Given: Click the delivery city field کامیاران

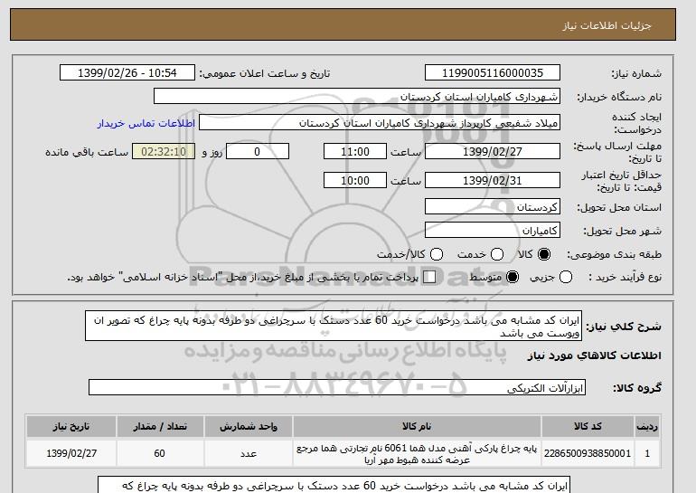Looking at the screenshot, I should pyautogui.click(x=493, y=230).
